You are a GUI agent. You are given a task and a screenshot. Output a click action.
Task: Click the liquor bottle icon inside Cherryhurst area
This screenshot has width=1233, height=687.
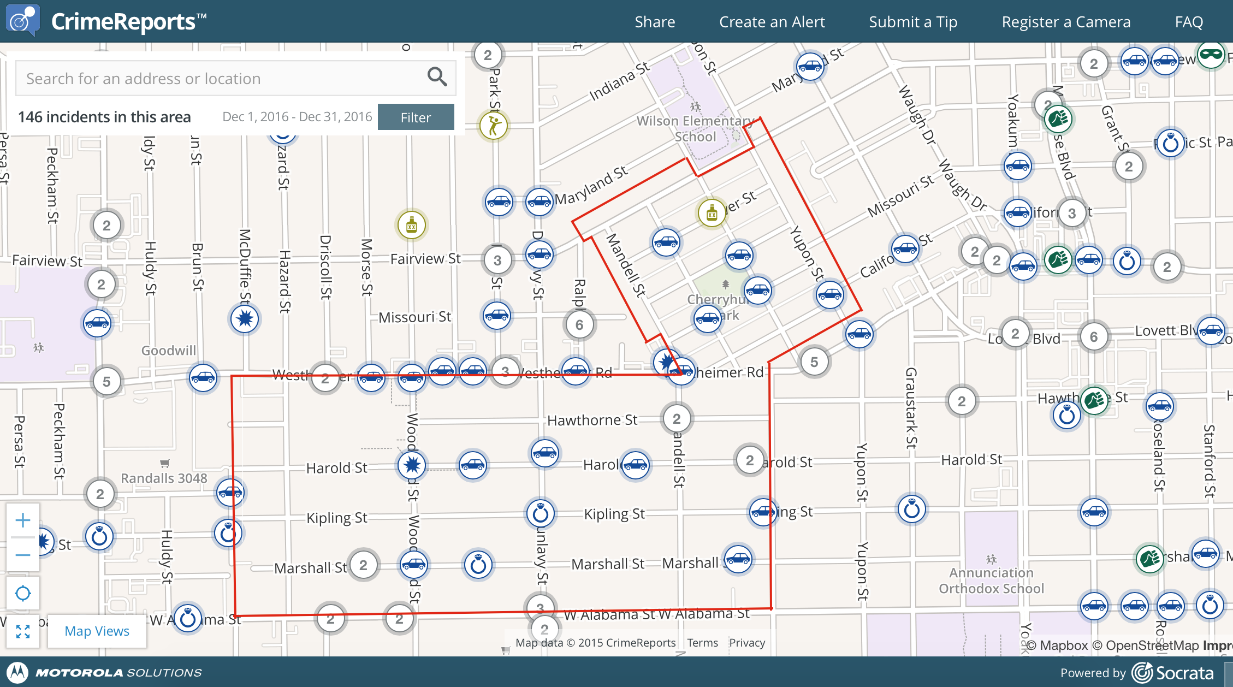(712, 213)
